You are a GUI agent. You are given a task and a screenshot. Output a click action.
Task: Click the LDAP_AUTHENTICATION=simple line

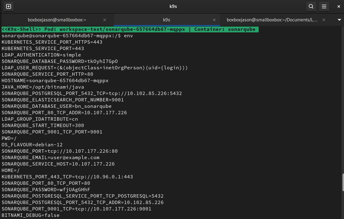pyautogui.click(x=41, y=55)
